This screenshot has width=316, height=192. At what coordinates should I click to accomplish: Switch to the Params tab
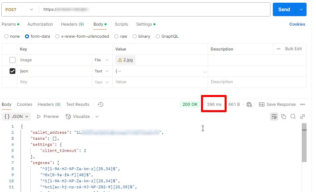tap(10, 24)
